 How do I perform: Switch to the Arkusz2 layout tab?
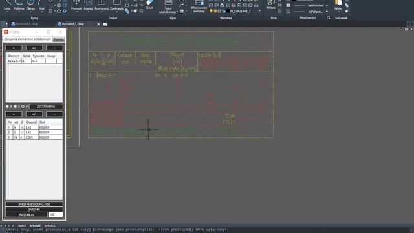[x=50, y=226]
